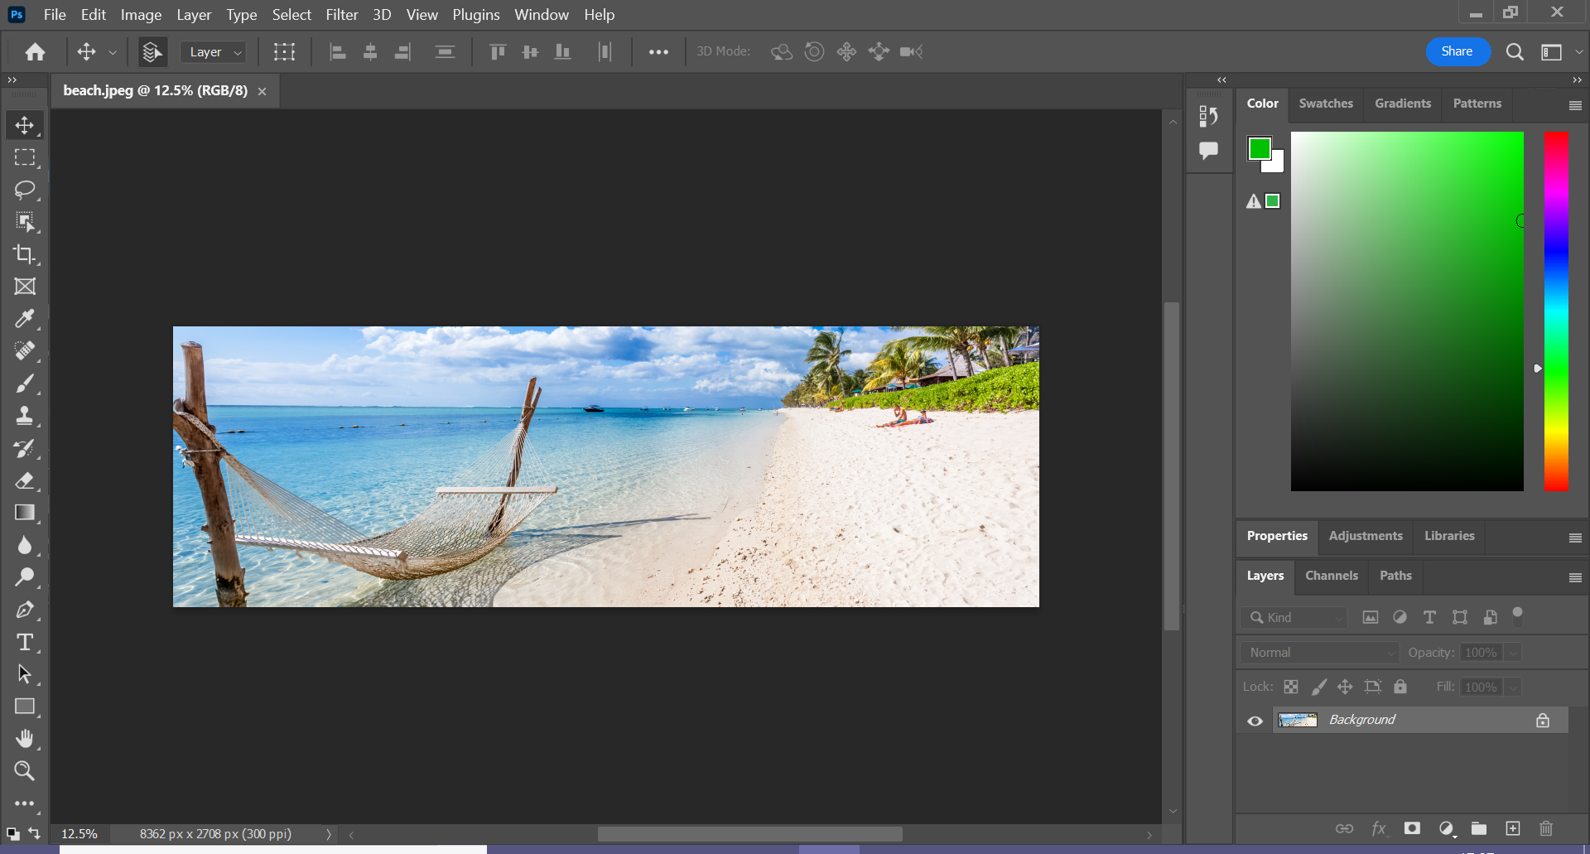Open the Color panel flyout menu
1590x854 pixels.
point(1575,105)
